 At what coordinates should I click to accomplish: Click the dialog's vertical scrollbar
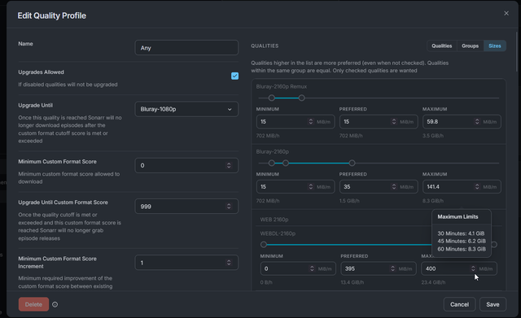517,51
